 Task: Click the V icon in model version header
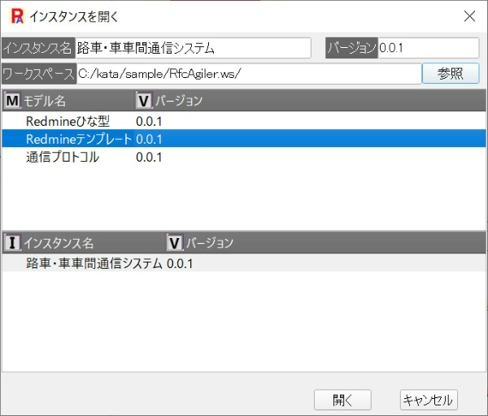click(x=144, y=101)
